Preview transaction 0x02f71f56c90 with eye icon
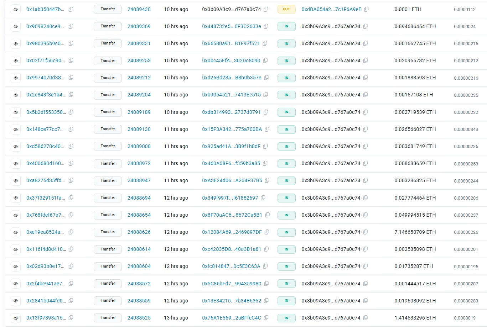The height and width of the screenshot is (327, 487). (16, 61)
